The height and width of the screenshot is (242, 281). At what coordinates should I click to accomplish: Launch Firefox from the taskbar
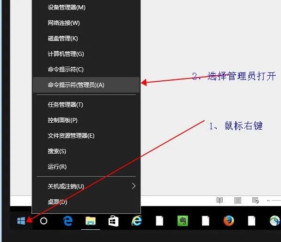point(229,221)
